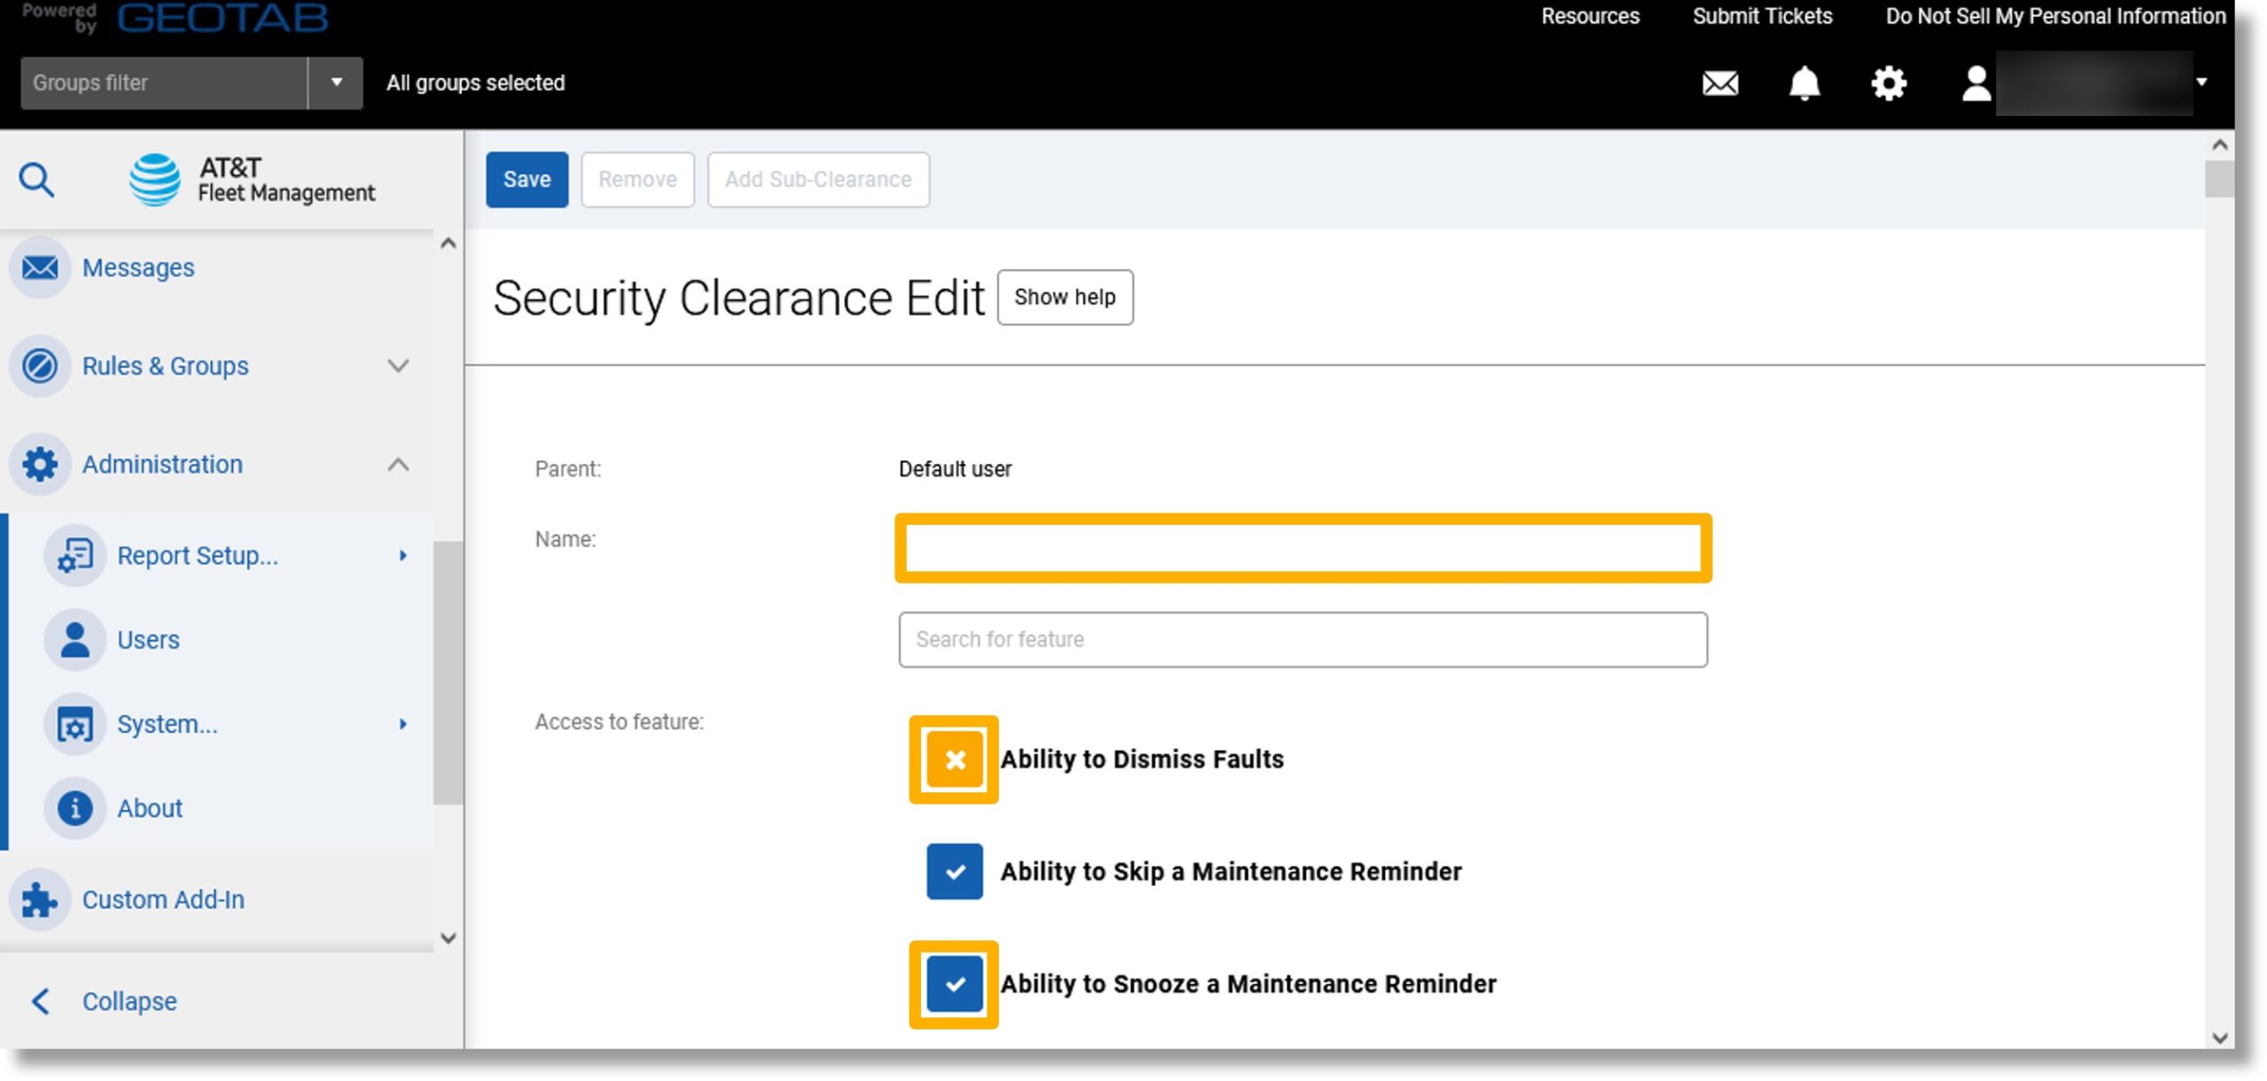Expand the Report Setup submenu arrow

click(x=403, y=555)
